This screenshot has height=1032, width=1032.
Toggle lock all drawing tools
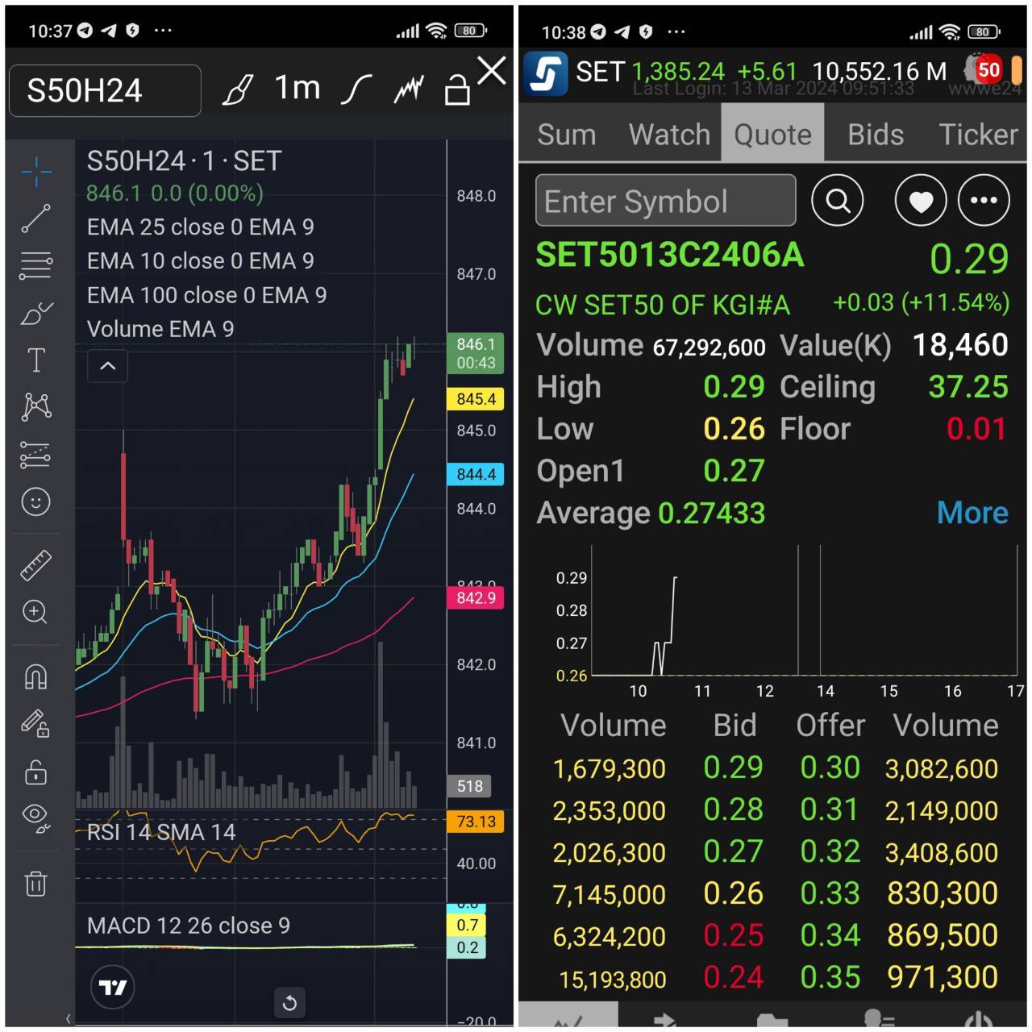[x=36, y=772]
